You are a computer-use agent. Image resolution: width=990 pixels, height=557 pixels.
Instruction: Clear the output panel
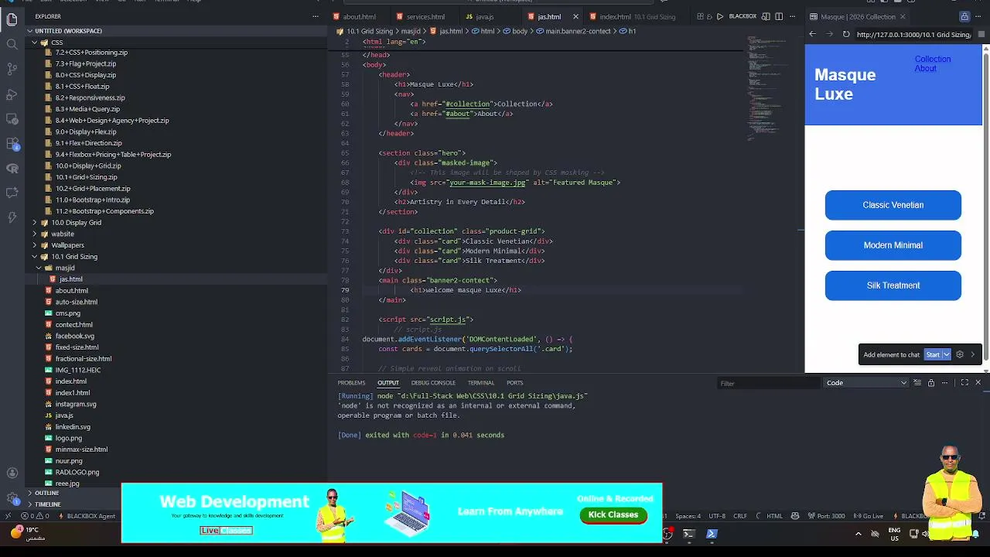917,383
